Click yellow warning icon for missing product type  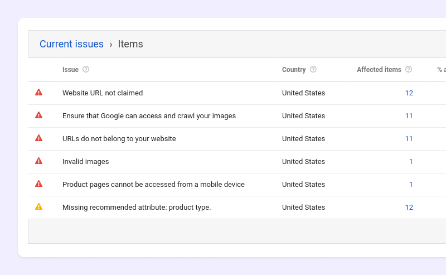tap(38, 207)
